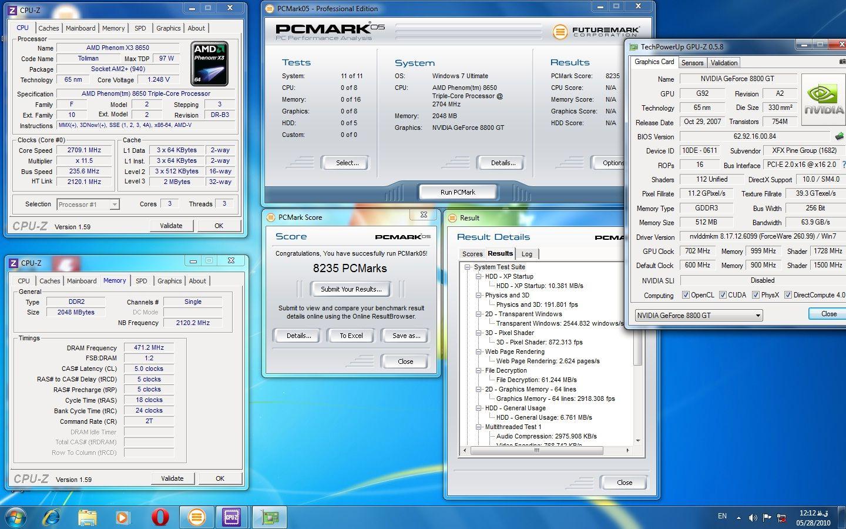Image resolution: width=846 pixels, height=529 pixels.
Task: Click the Result tree vertical scrollbar down arrow
Action: [x=638, y=440]
